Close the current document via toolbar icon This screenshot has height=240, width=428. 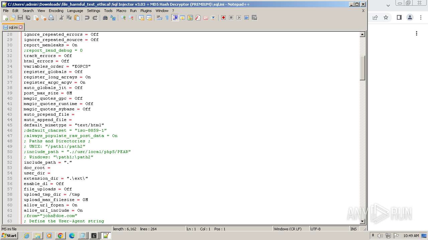(36, 18)
